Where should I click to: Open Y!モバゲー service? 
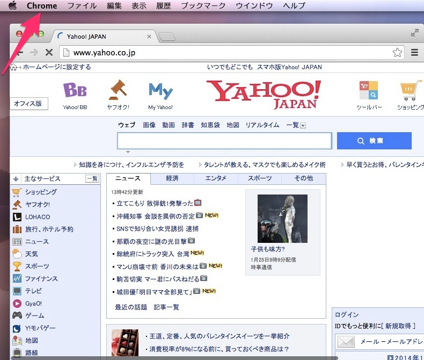pyautogui.click(x=40, y=328)
